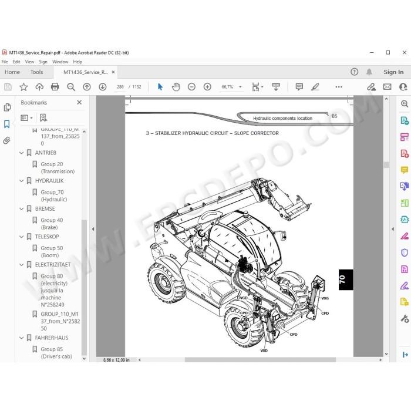Image resolution: width=411 pixels, height=411 pixels.
Task: Open Group 80 (electricity) bookmark
Action: 54,291
